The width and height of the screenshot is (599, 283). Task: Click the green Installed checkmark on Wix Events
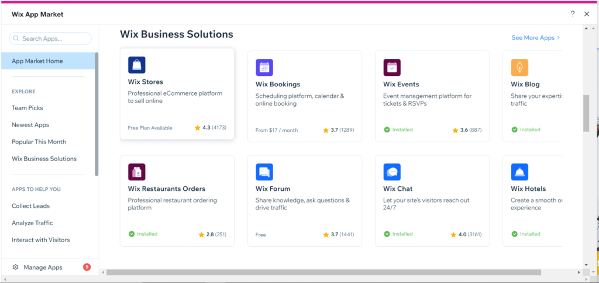tap(387, 130)
